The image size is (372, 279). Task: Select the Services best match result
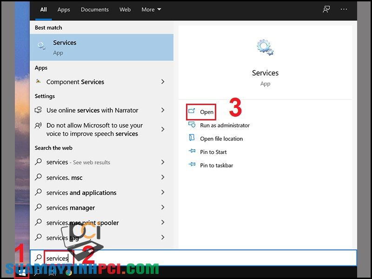(x=101, y=47)
